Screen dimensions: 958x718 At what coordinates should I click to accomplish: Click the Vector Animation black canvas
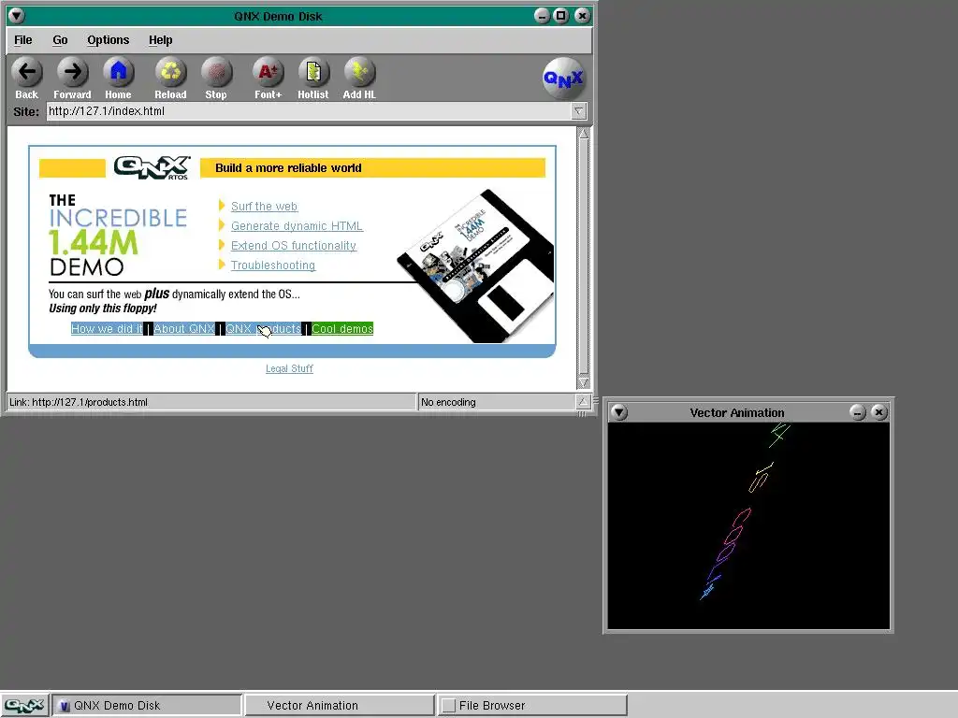(x=748, y=525)
